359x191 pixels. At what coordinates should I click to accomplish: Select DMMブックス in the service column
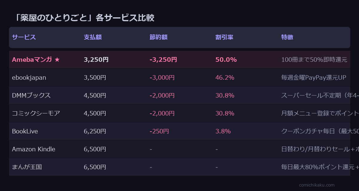tap(31, 95)
